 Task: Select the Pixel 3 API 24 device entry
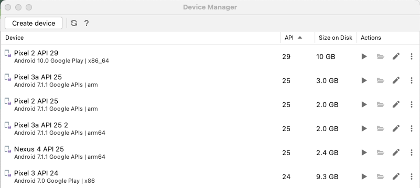(x=210, y=177)
